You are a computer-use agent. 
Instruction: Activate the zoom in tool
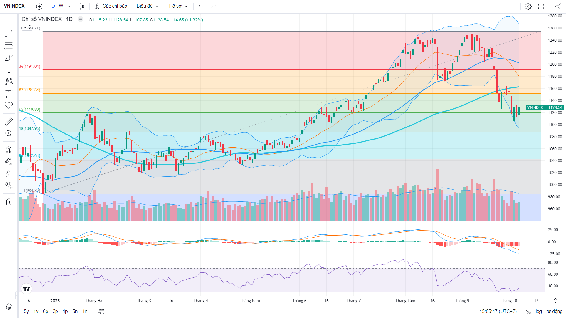point(9,133)
